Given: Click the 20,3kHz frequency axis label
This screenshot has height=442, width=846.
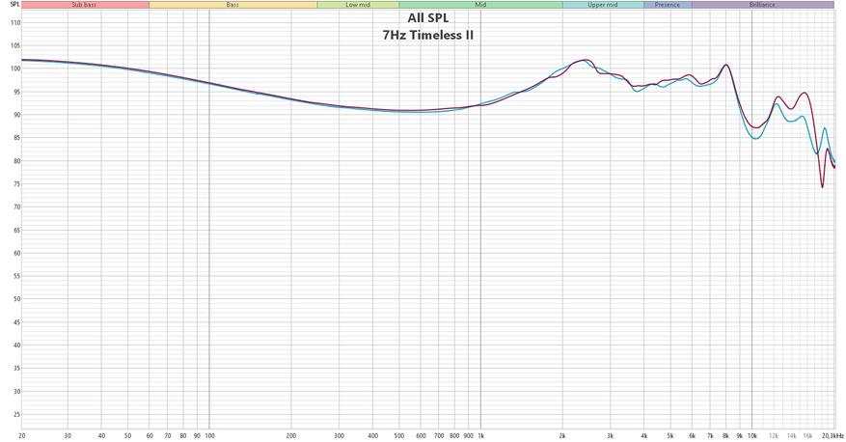Looking at the screenshot, I should click(833, 435).
